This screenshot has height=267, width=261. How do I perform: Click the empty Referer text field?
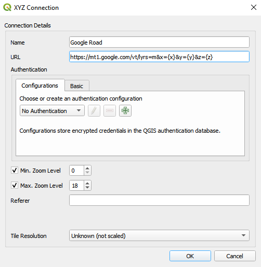pos(159,200)
